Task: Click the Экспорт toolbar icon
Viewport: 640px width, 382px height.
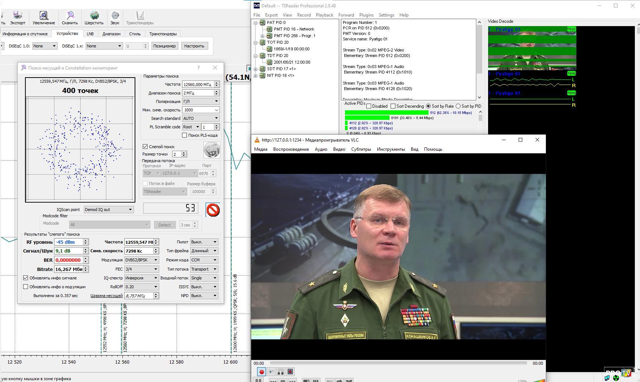Action: 17,18
